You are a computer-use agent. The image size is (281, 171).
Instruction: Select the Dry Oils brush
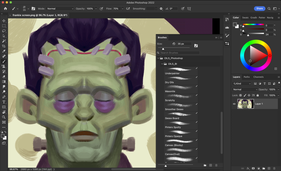181,80
